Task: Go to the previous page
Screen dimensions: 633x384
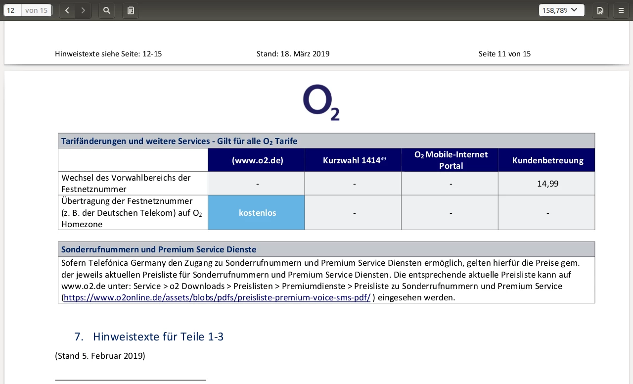Action: [x=67, y=10]
